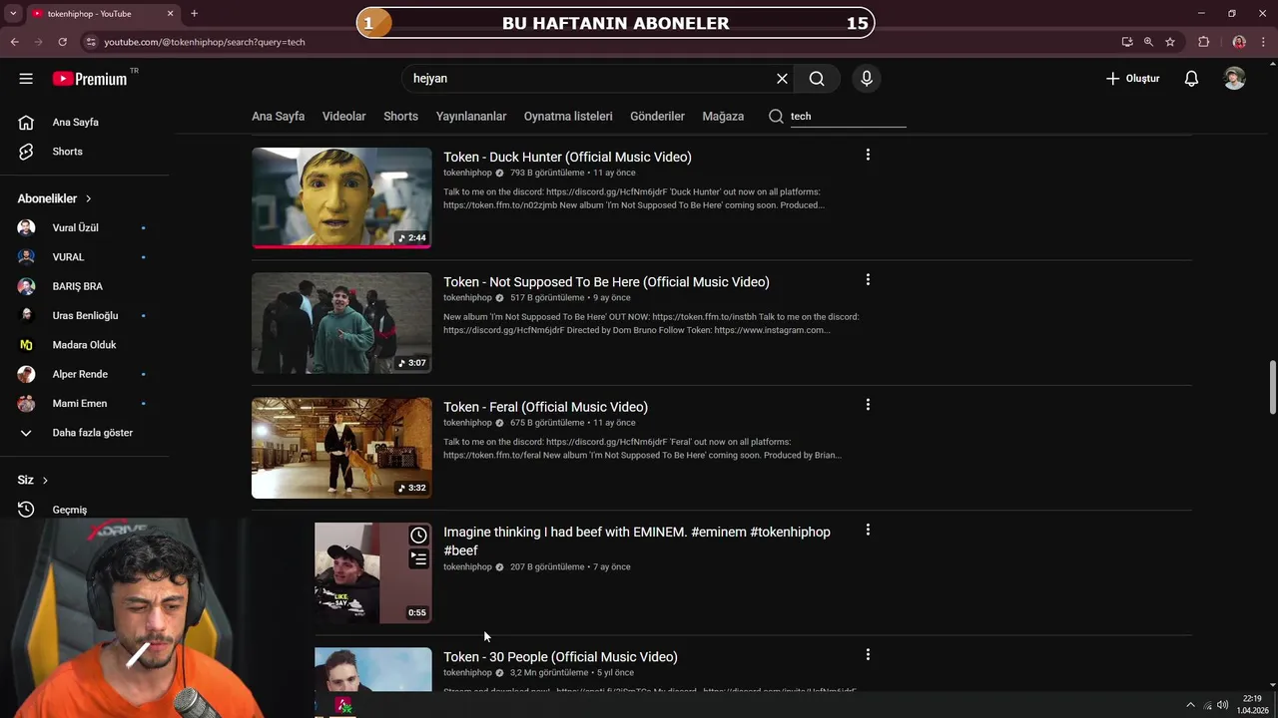Clear the search box text with X

point(782,79)
